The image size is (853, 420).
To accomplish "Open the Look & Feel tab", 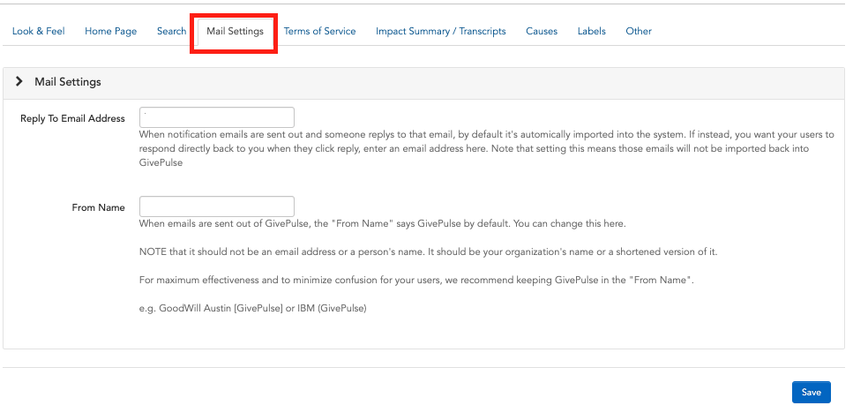I will (x=38, y=31).
